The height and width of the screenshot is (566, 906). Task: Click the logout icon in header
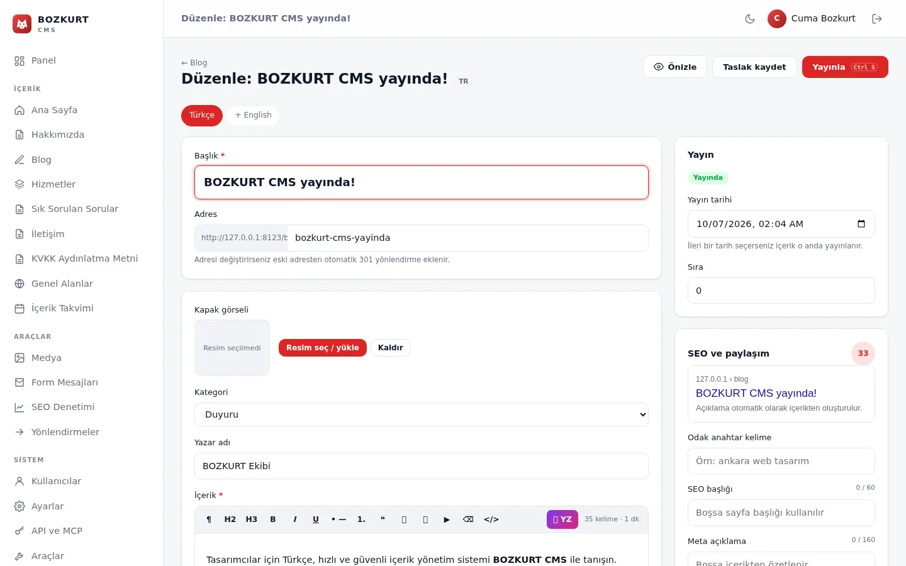(x=877, y=19)
